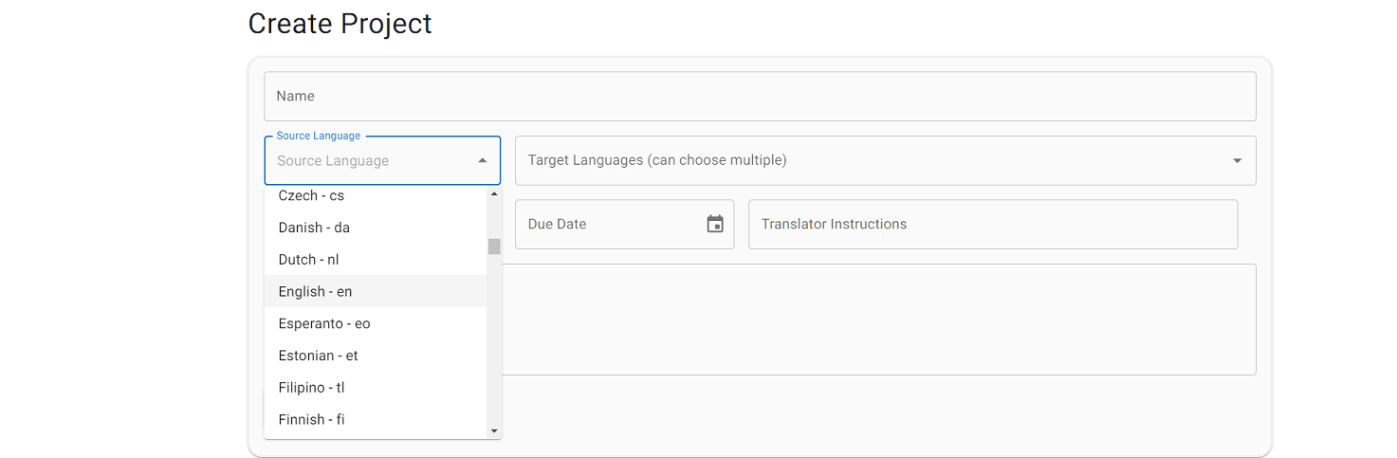Choose Filipino - tl option
The image size is (1397, 458).
[376, 388]
